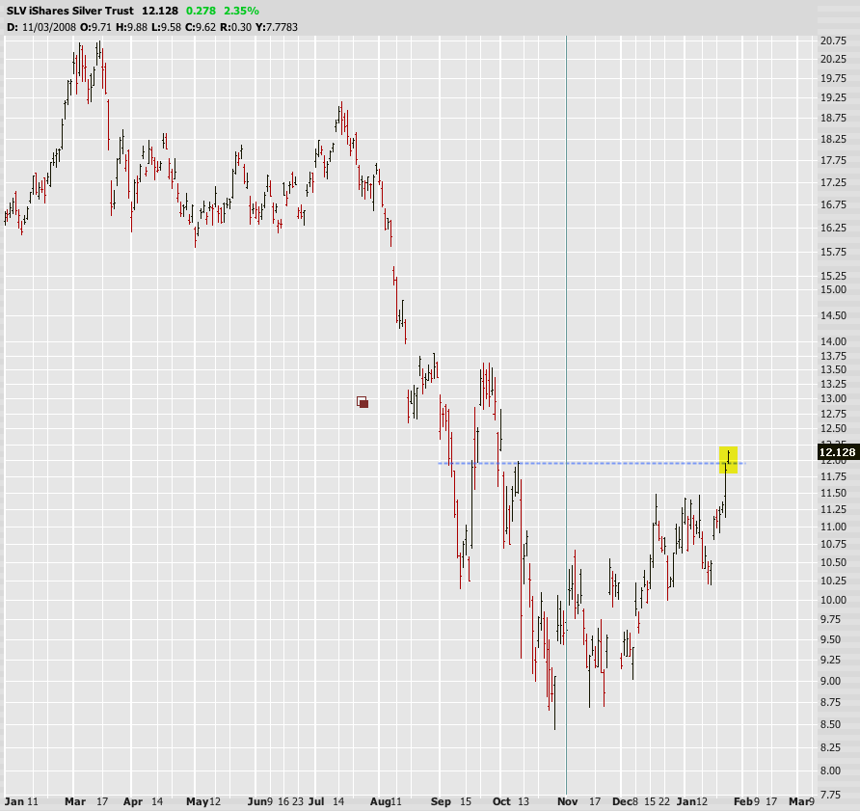Image resolution: width=860 pixels, height=811 pixels.
Task: Click the May12 date axis label
Action: pos(202,801)
